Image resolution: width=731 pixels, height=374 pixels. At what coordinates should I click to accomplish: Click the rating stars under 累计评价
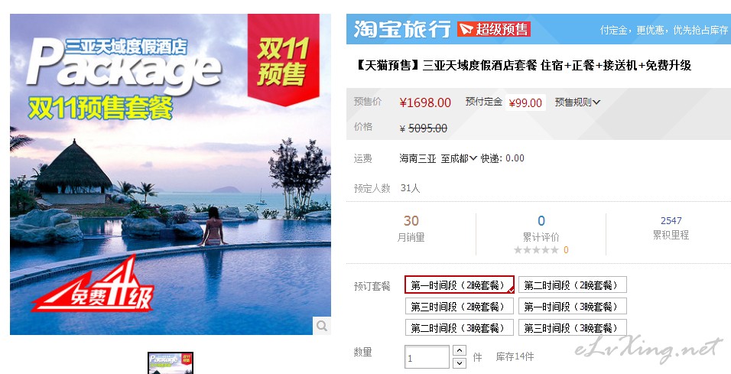pos(536,250)
